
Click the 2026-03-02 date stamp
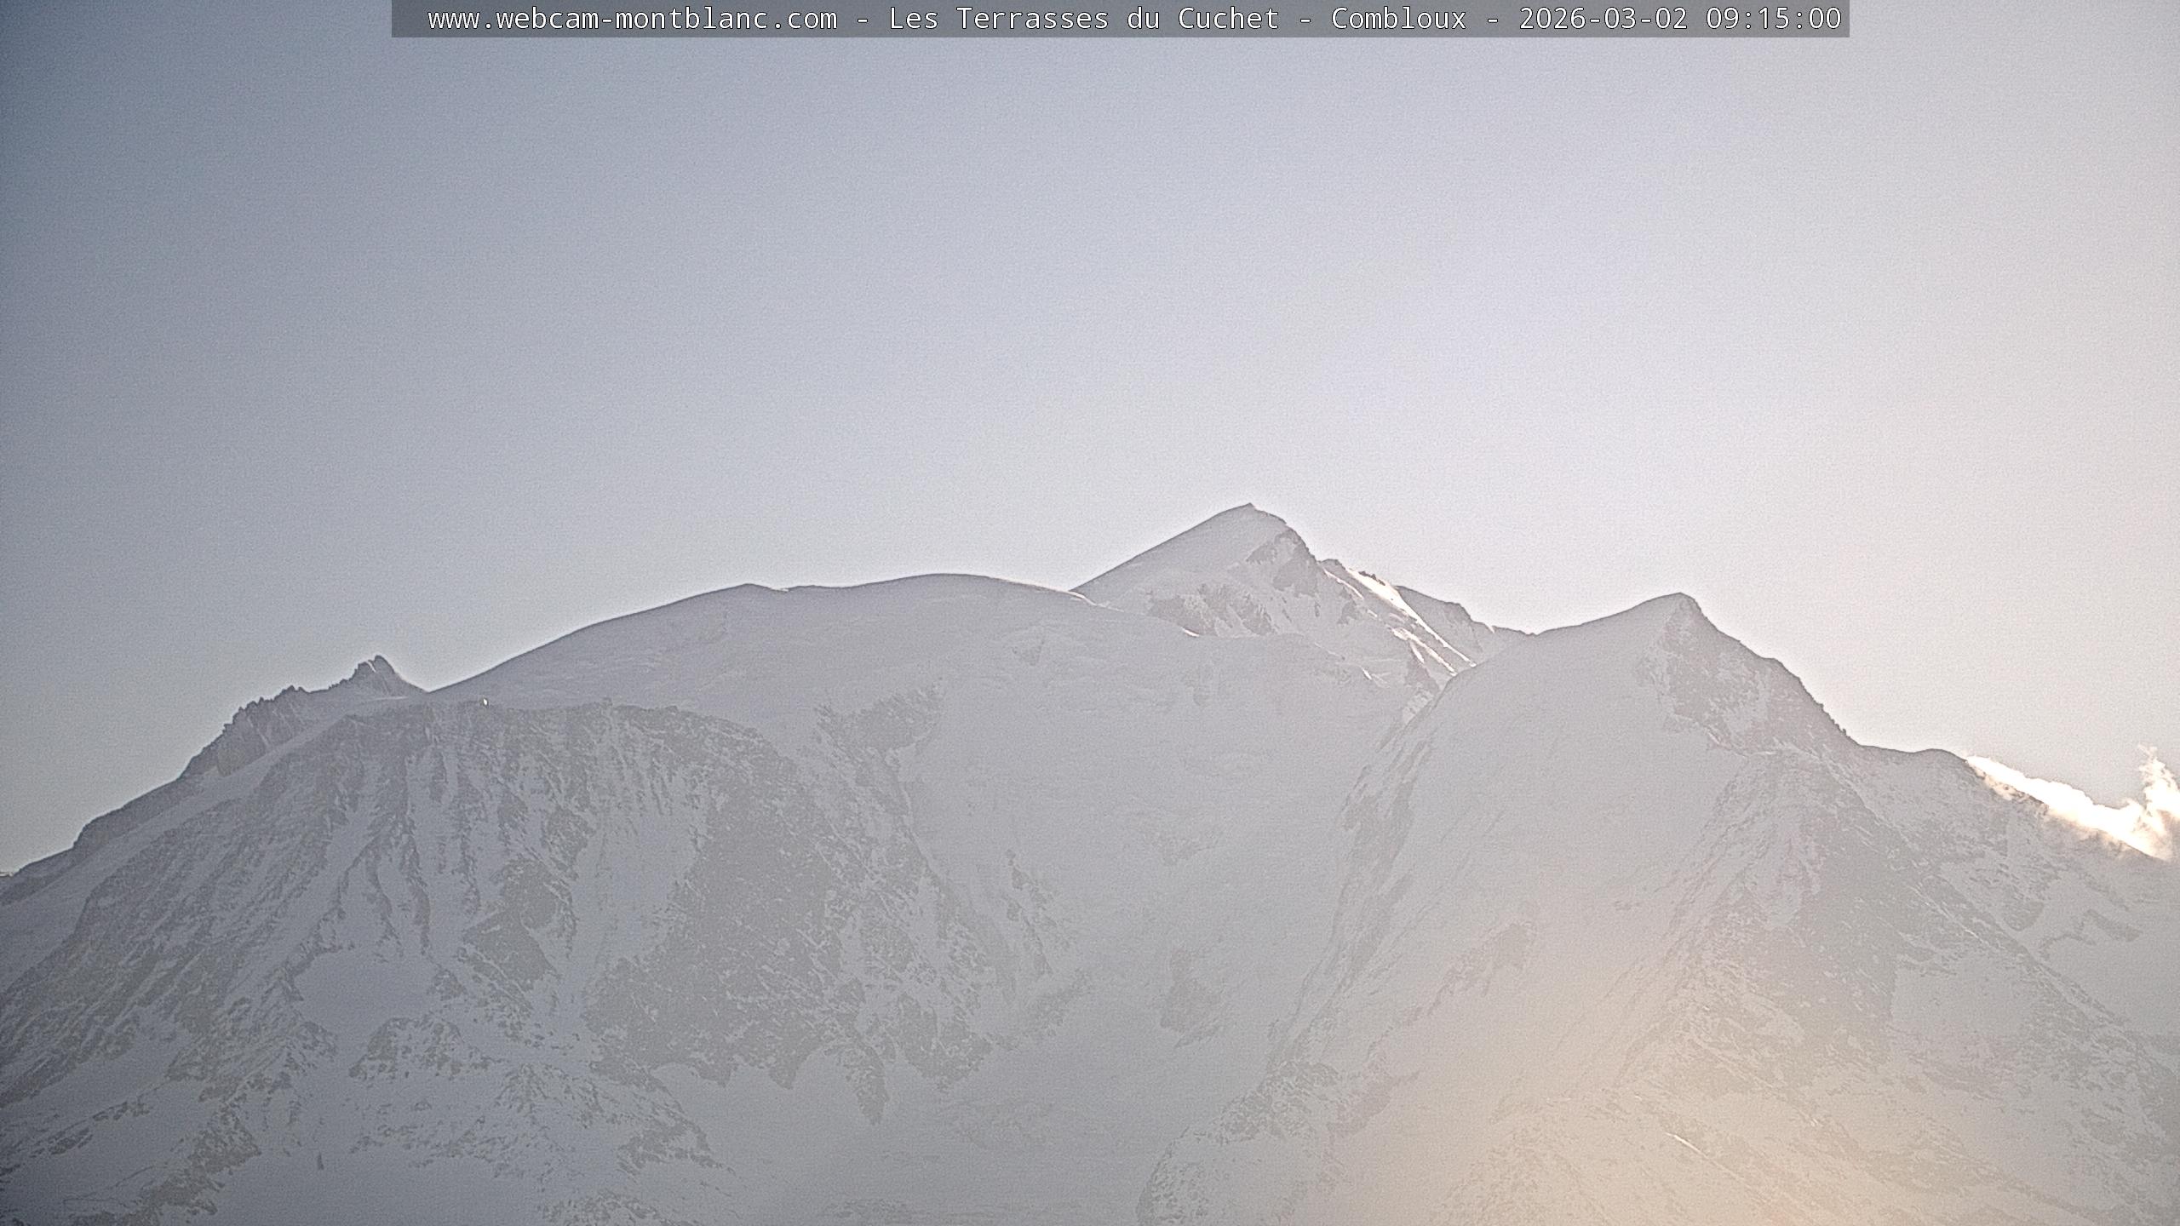point(1603,19)
